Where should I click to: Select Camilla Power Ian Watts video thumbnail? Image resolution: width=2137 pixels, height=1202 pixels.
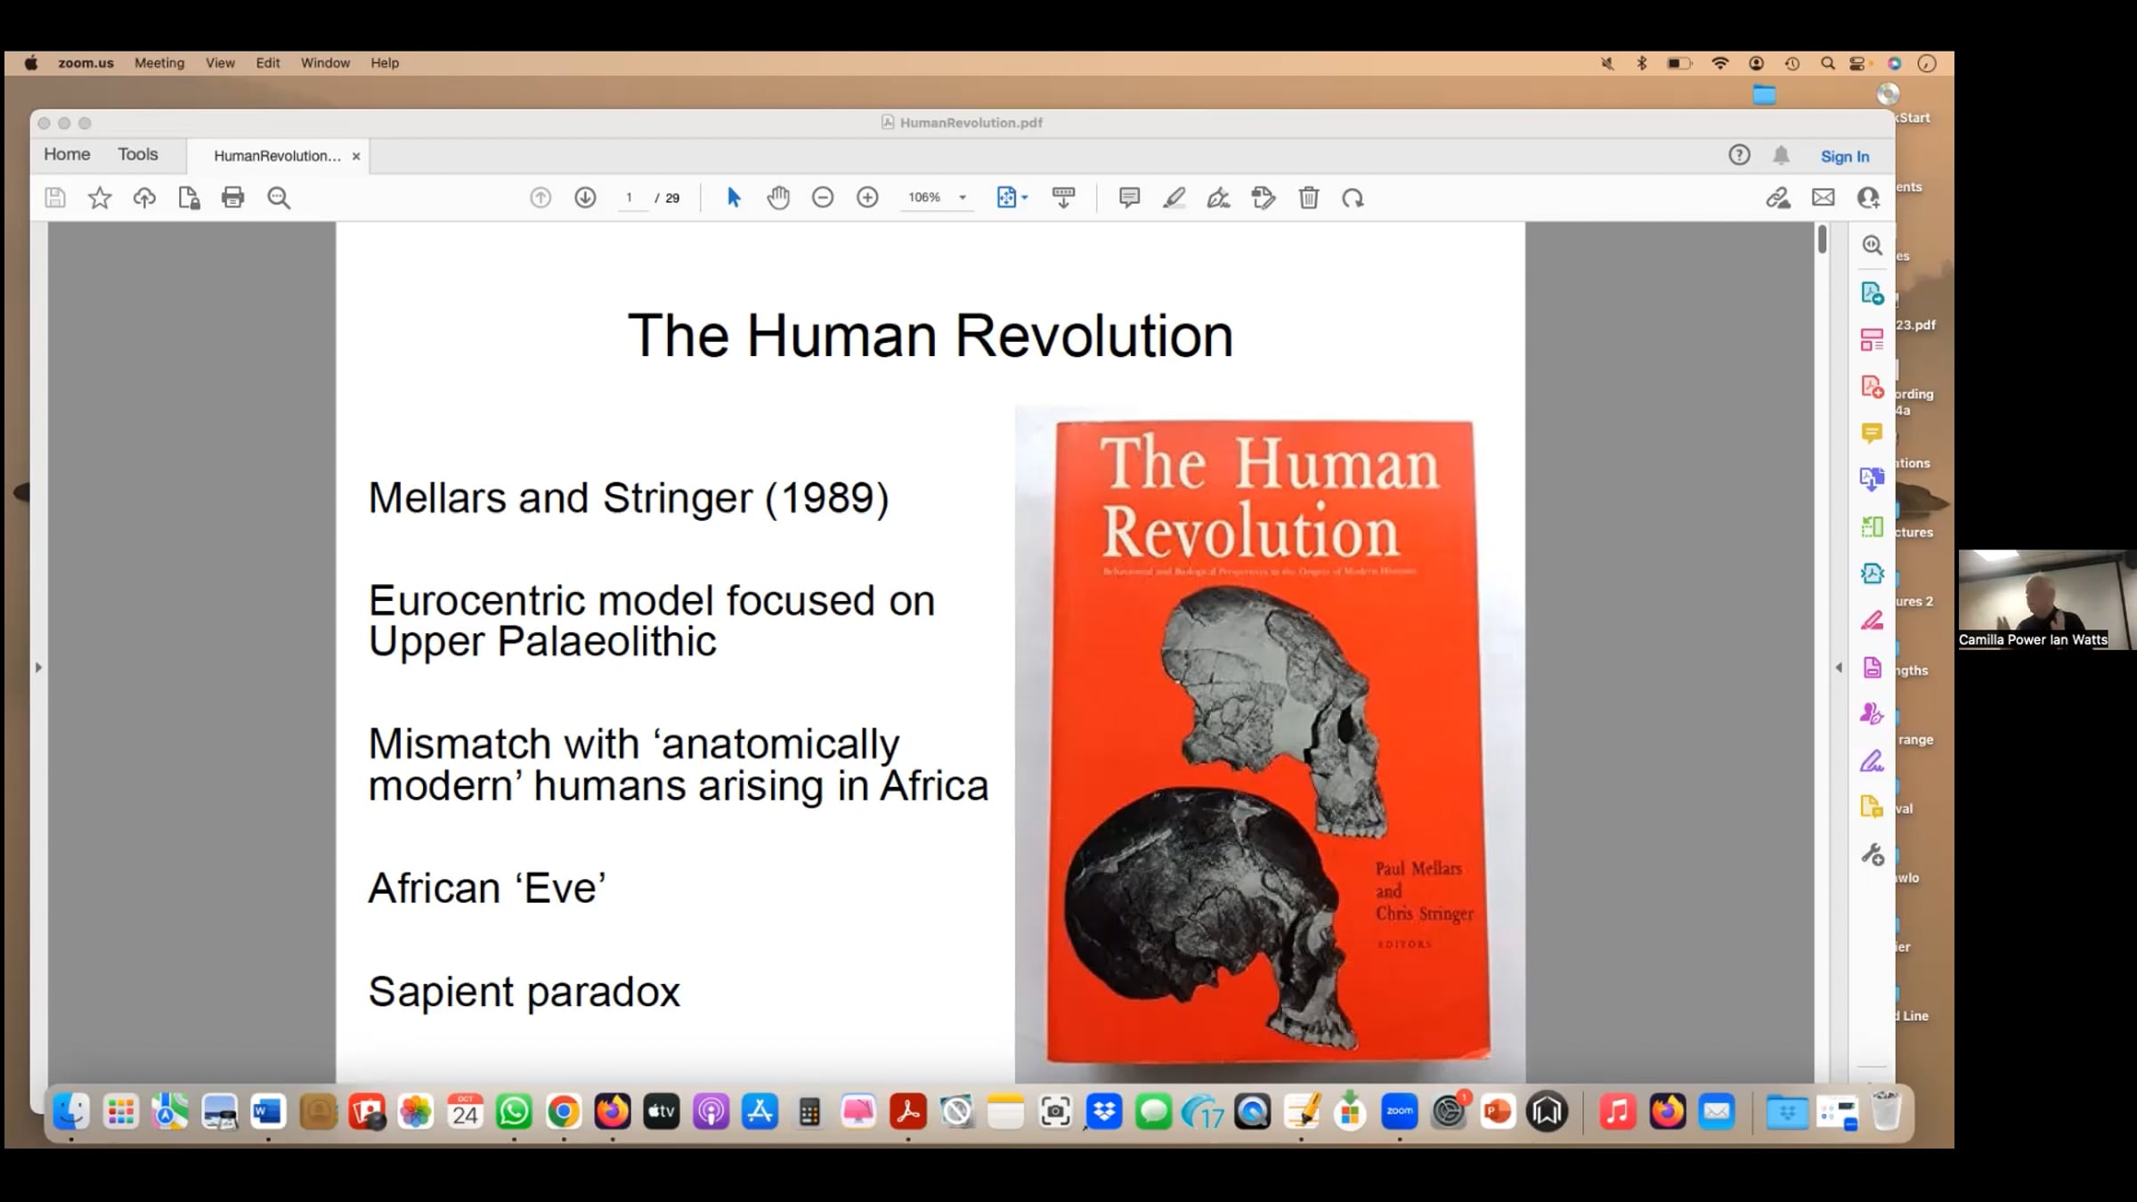click(2046, 599)
